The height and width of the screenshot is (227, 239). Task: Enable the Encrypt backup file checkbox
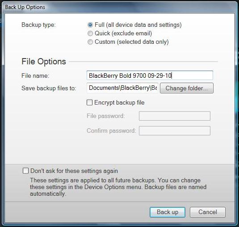pyautogui.click(x=89, y=102)
